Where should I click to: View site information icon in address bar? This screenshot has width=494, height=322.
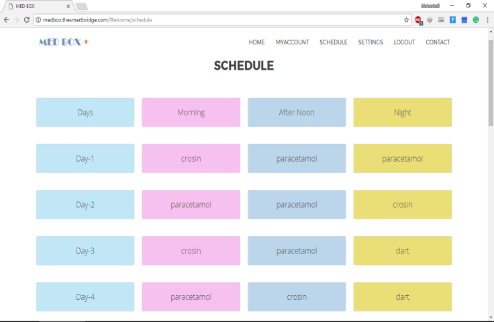(x=38, y=20)
